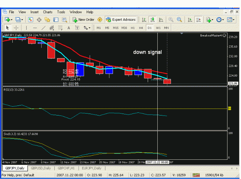Viewport: 241px width, 179px height.
Task: Toggle the Terminal window icon
Action: pos(56,20)
